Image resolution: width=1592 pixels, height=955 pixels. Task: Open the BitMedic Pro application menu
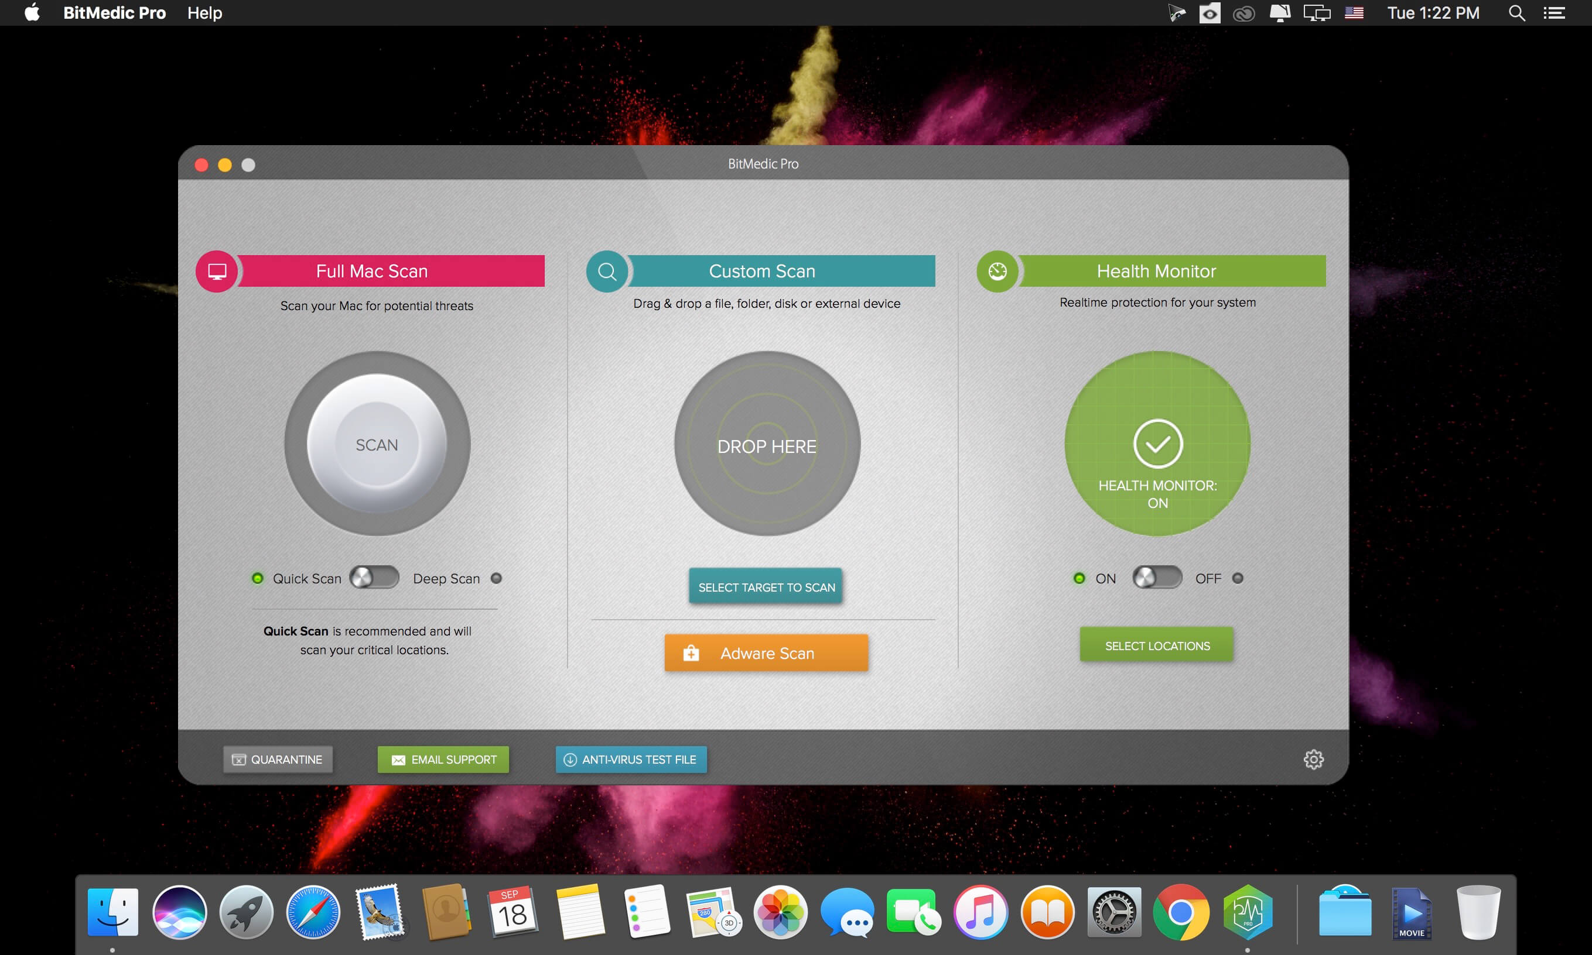coord(114,13)
